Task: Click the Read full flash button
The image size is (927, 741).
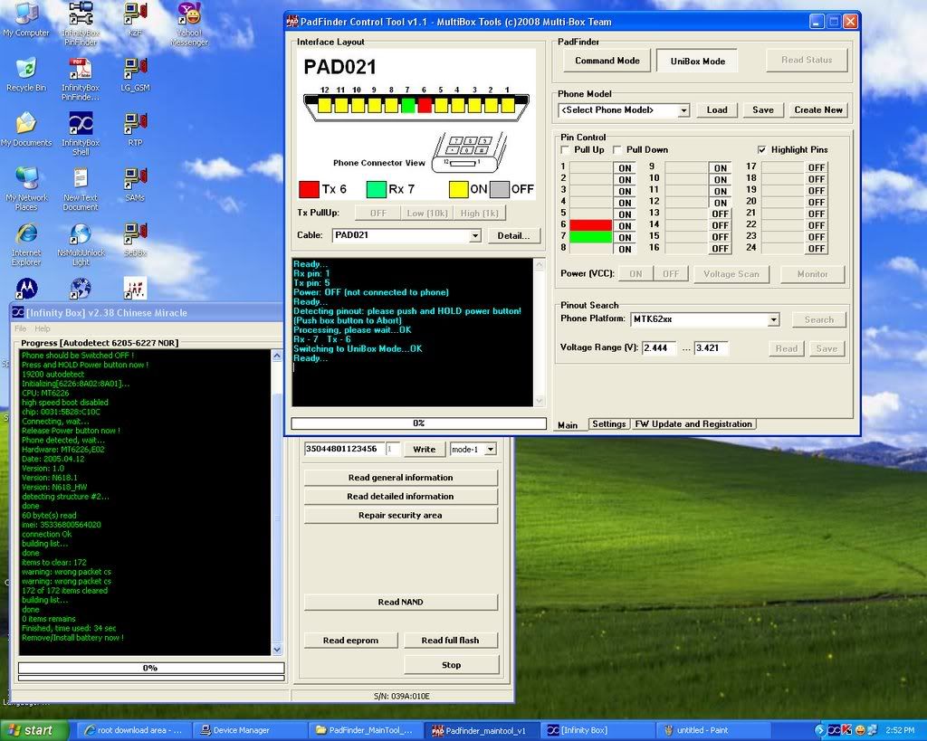Action: 451,641
